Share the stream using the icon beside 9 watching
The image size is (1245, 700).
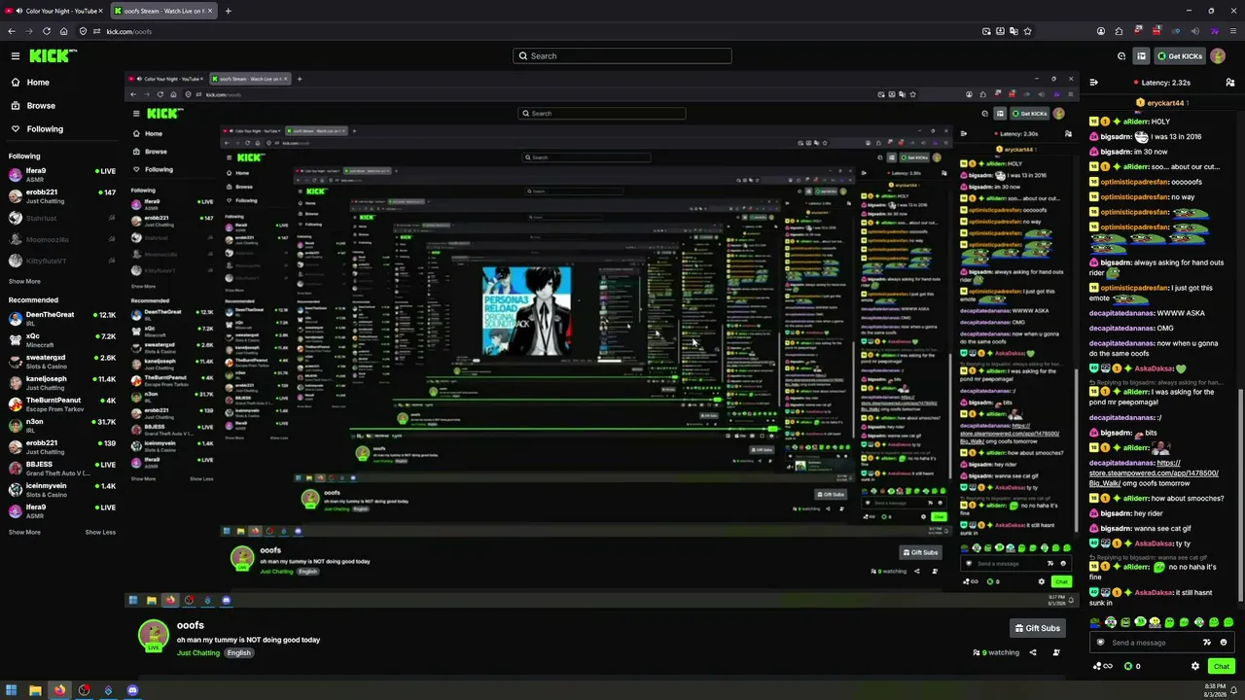coord(1033,653)
